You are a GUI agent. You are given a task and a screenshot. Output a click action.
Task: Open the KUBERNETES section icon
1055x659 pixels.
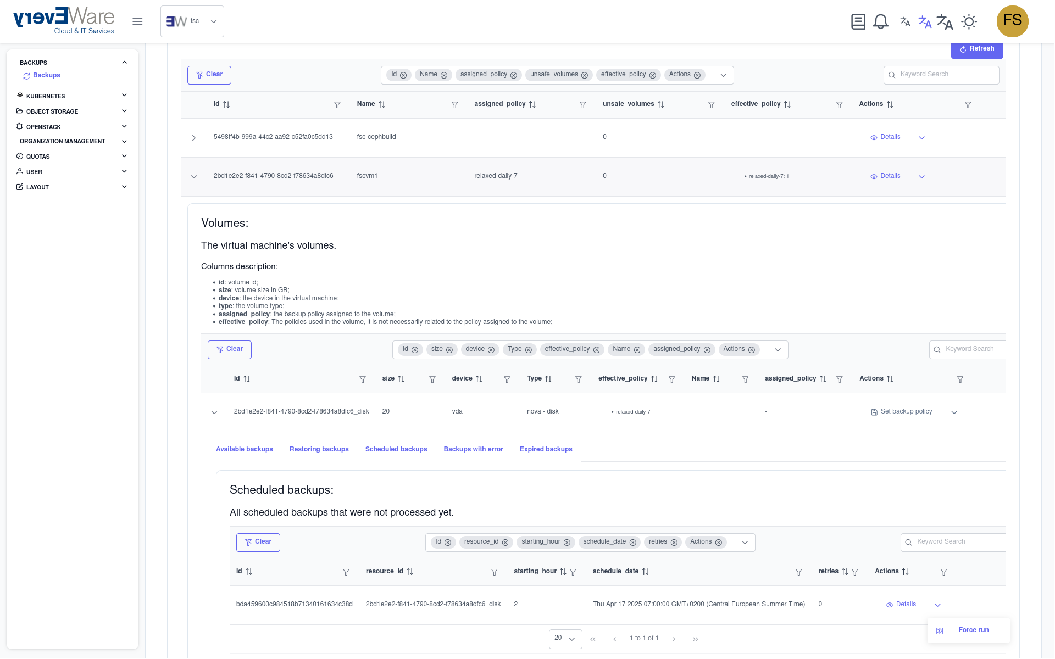[19, 96]
